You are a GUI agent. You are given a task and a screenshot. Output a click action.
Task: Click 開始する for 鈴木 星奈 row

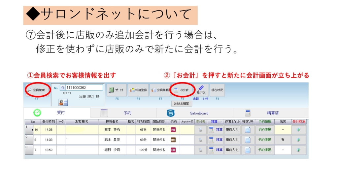pos(159,140)
